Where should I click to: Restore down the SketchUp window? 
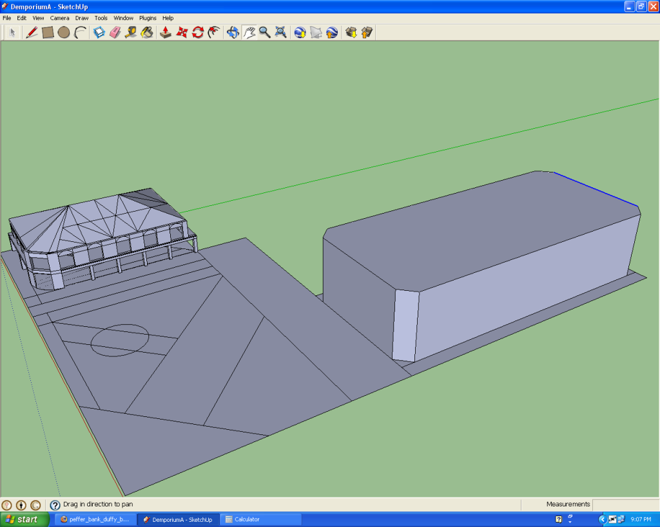click(x=641, y=6)
